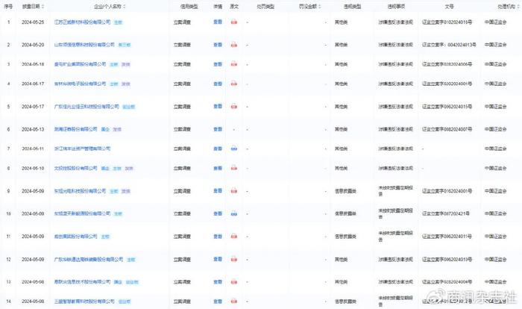Viewport: 522px width, 309px height.
Task: Open the blue document icon in row 7
Action: pyautogui.click(x=234, y=149)
